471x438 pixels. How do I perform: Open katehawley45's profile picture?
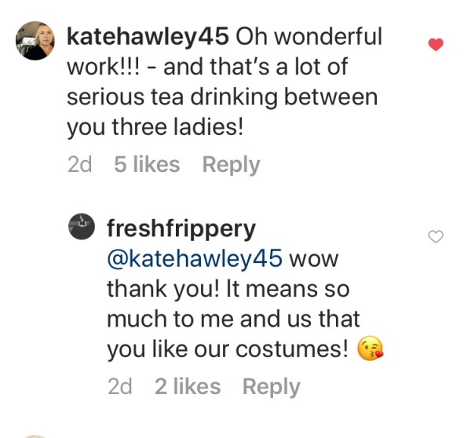[35, 41]
